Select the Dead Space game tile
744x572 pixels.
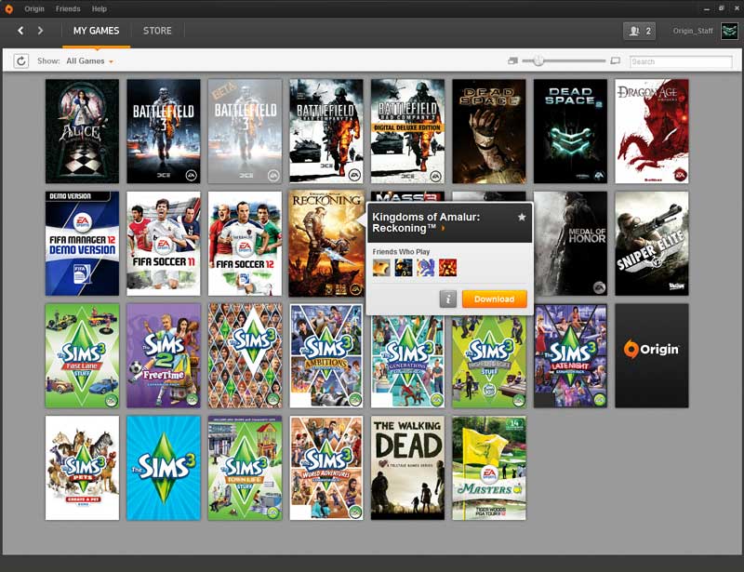tap(489, 131)
